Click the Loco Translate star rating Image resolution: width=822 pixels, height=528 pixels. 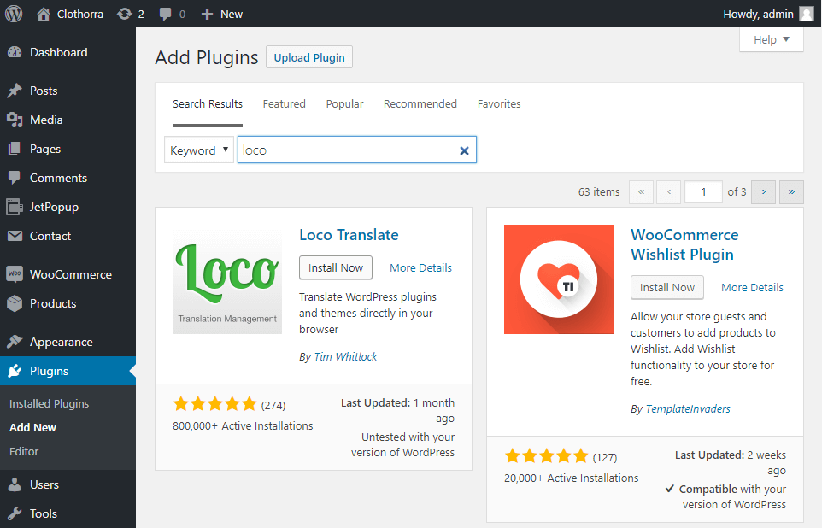[x=215, y=404]
